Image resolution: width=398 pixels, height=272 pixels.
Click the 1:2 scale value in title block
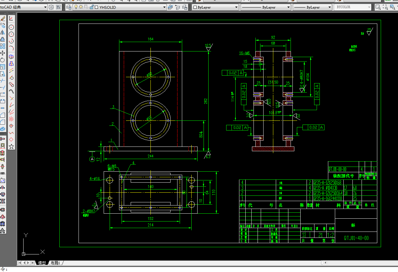click(330, 235)
